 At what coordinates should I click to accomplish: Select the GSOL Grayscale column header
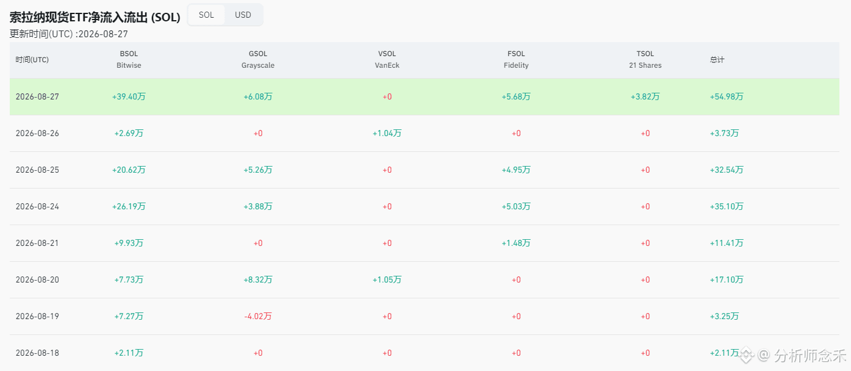point(258,60)
